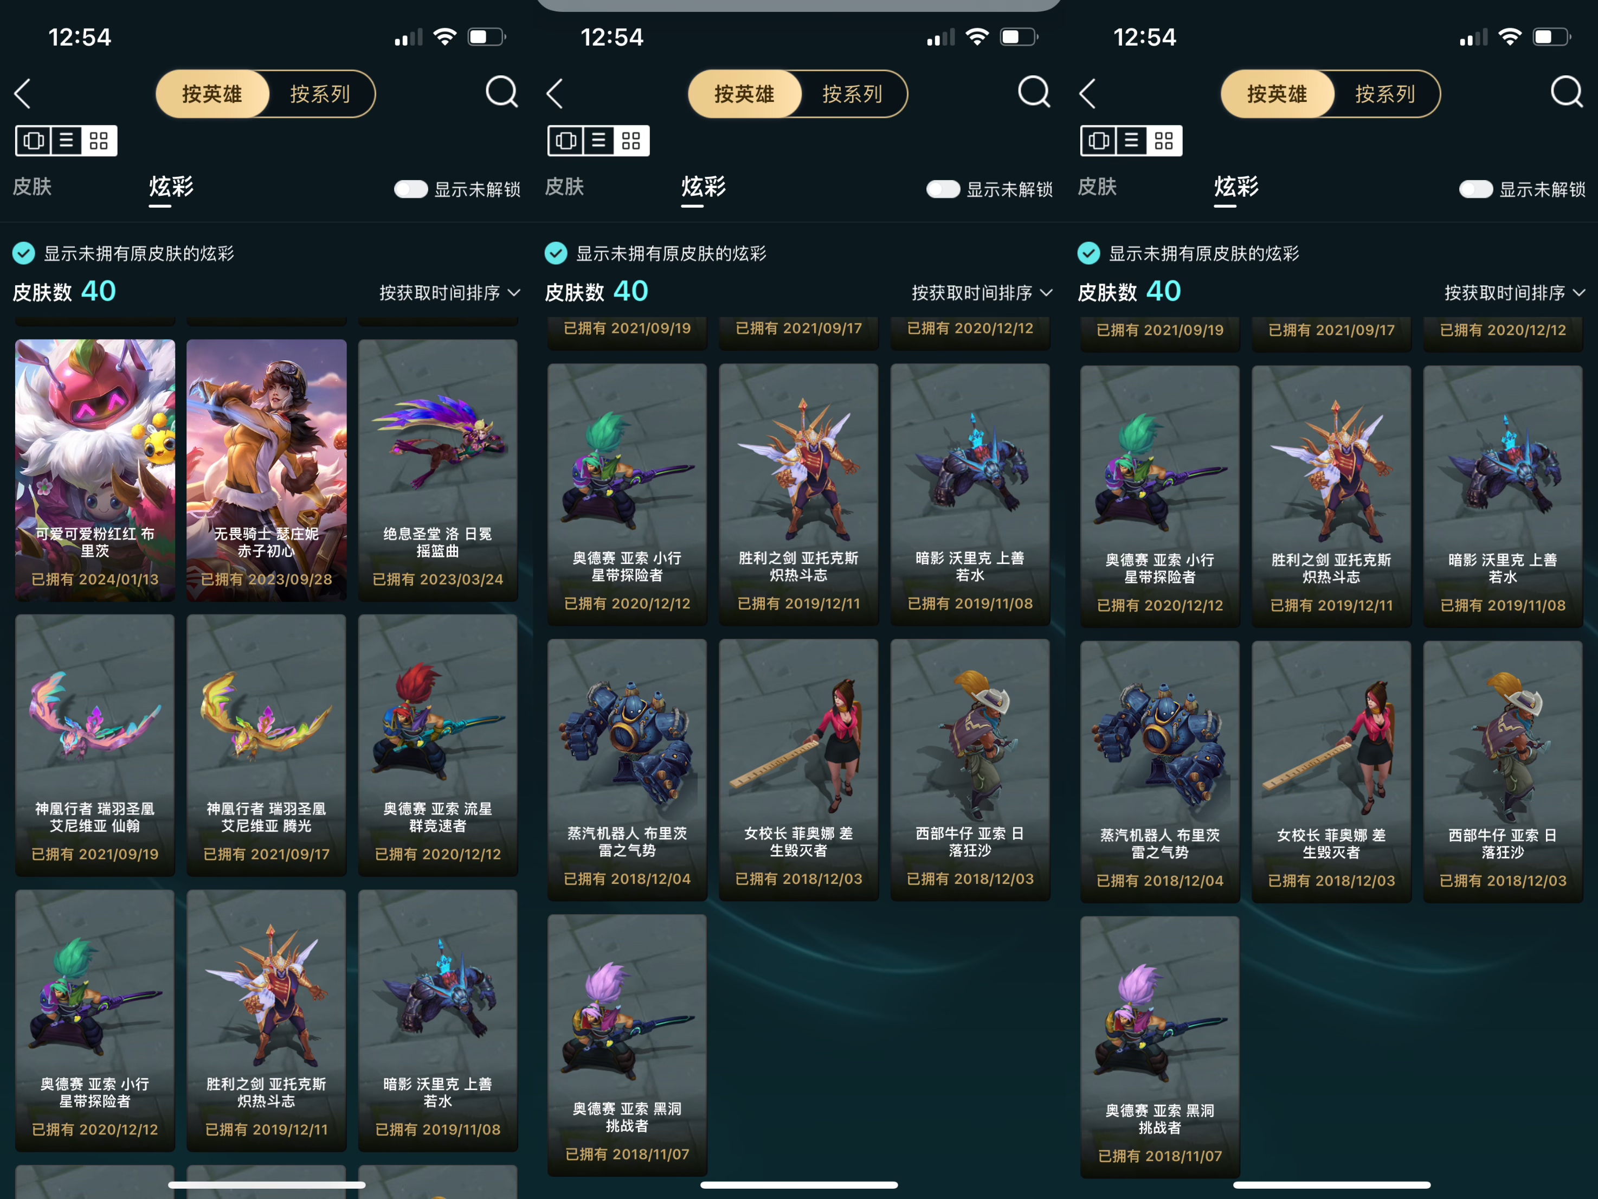This screenshot has width=1598, height=1199.
Task: Tap 按英雄 button on the rightmost screen
Action: (x=1277, y=94)
